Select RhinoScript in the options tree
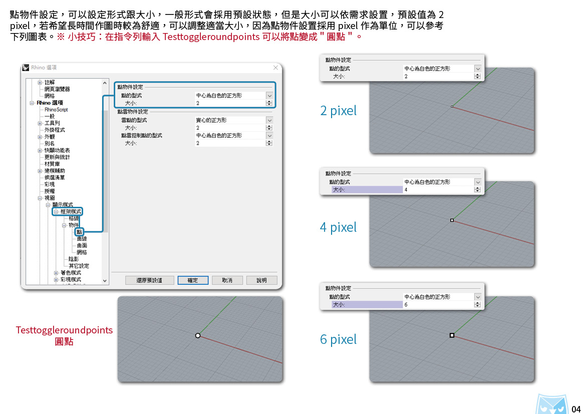 (56, 110)
